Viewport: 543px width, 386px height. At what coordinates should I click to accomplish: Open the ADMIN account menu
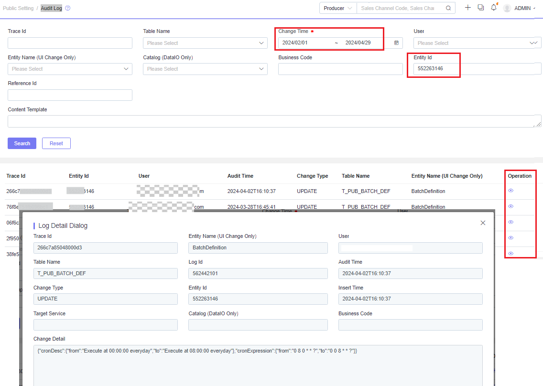(x=525, y=8)
